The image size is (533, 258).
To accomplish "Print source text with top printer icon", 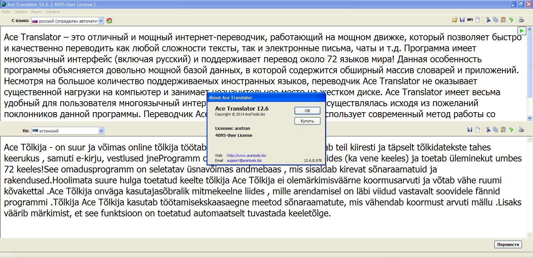I will [521, 20].
